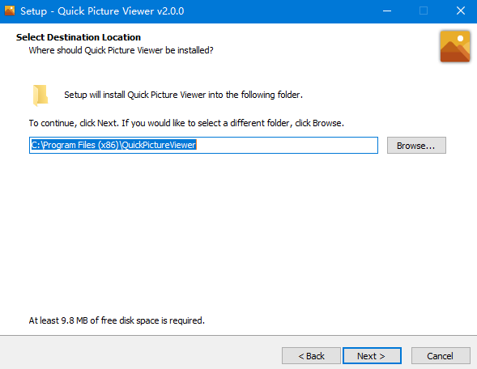Click the gray footer area left of Back
The image size is (477, 369).
140,353
